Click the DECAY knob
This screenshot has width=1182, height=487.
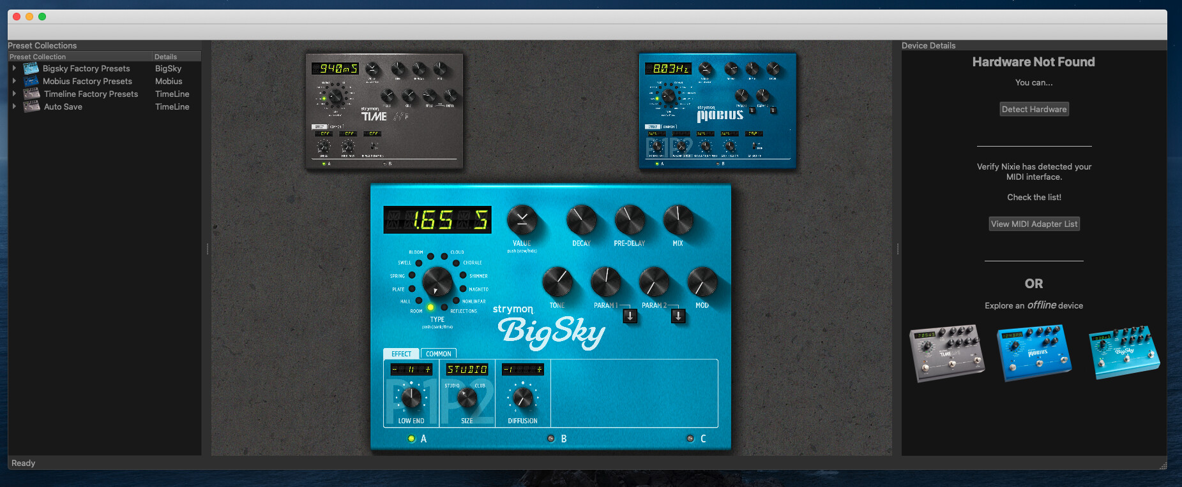(581, 221)
